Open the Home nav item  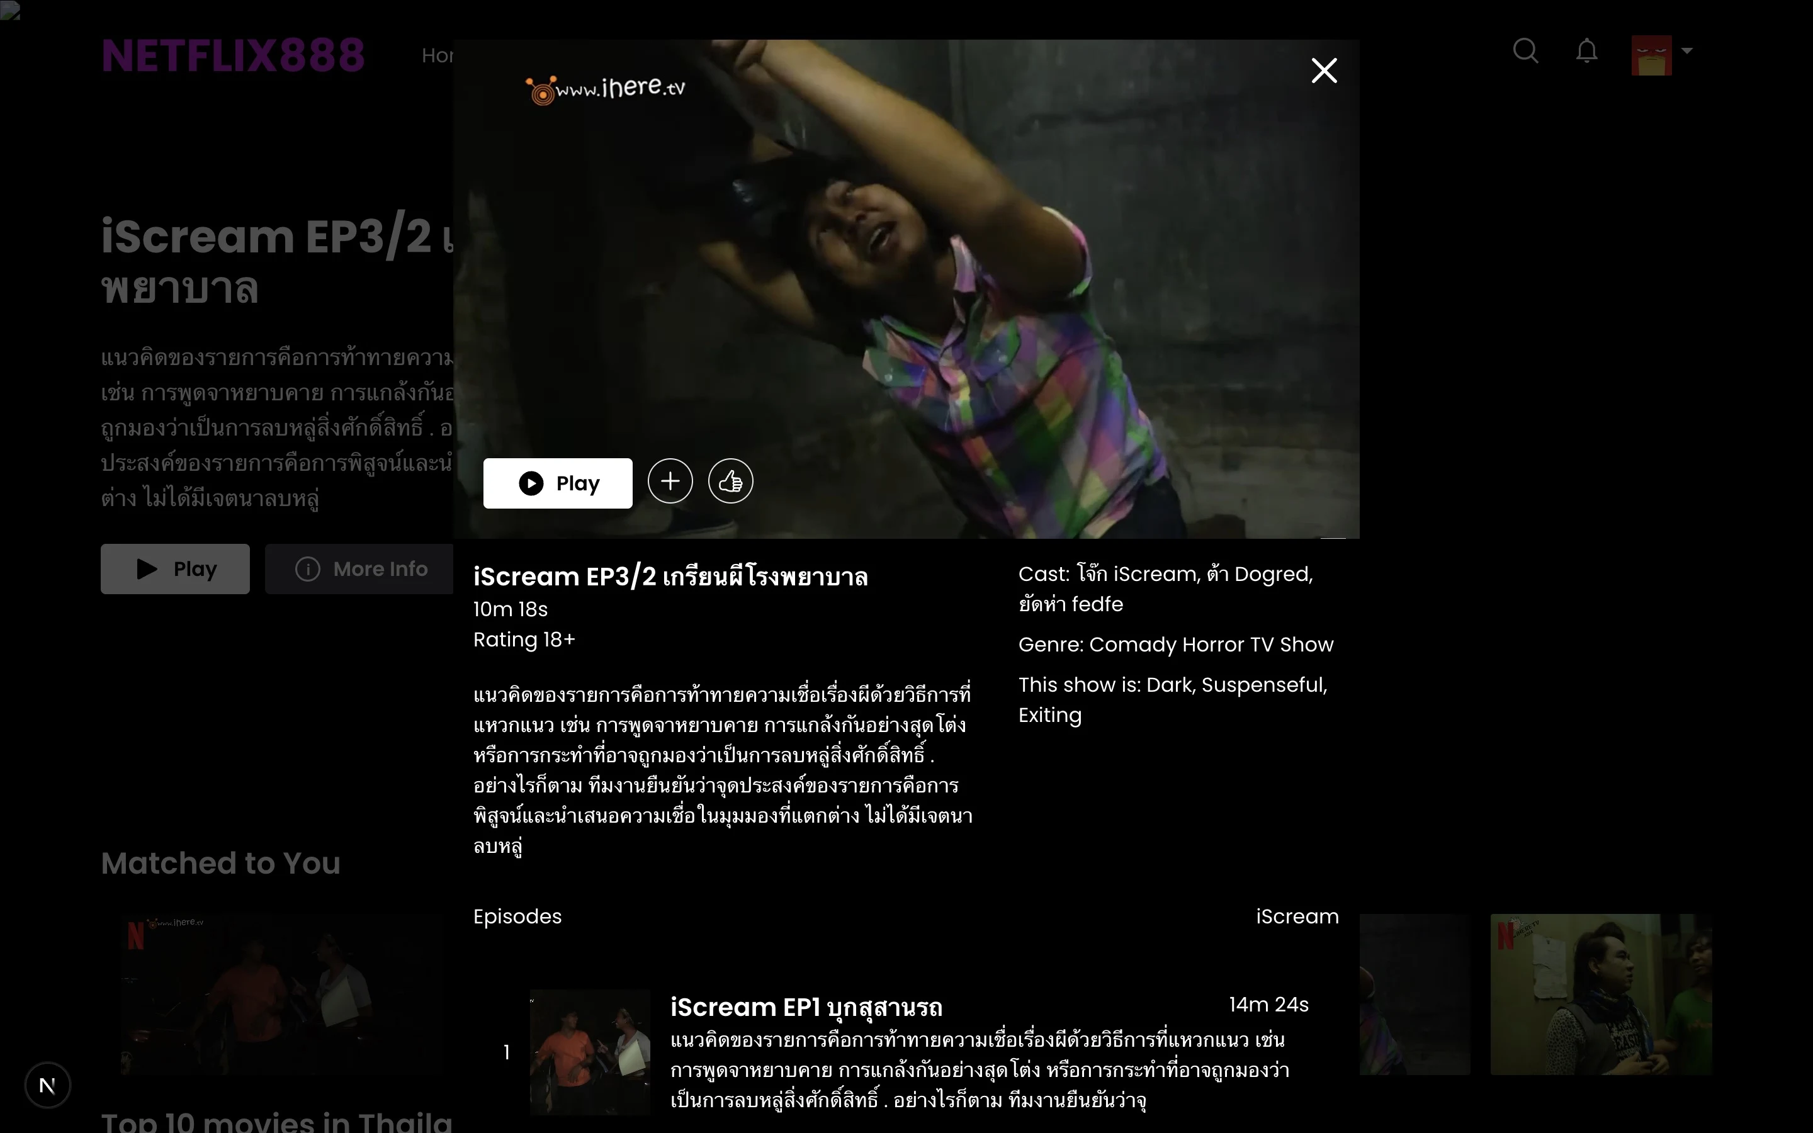coord(438,55)
